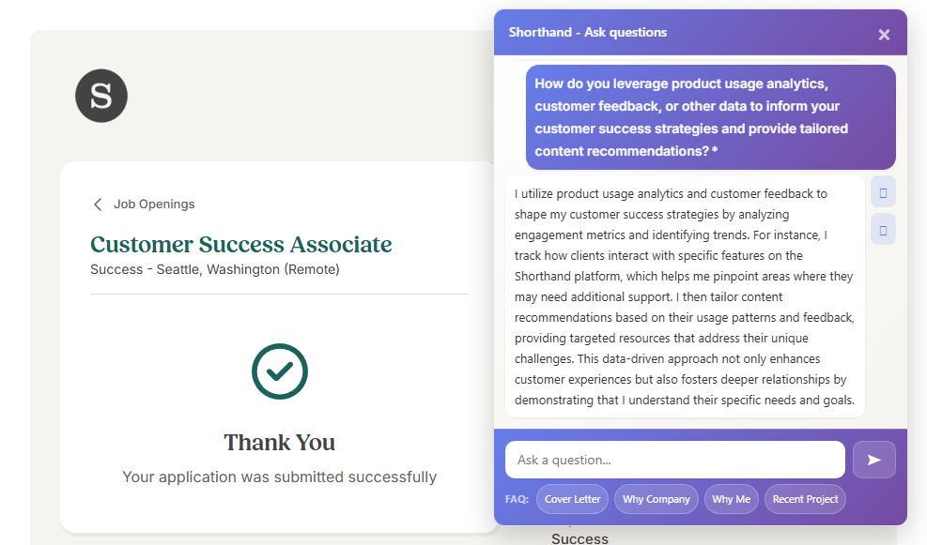Click the Customer Success Associate heading
This screenshot has width=927, height=545.
coord(240,245)
